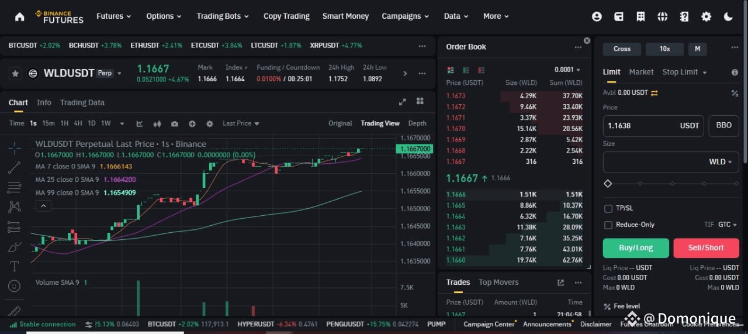
Task: Switch chart to Original view
Action: tap(340, 123)
